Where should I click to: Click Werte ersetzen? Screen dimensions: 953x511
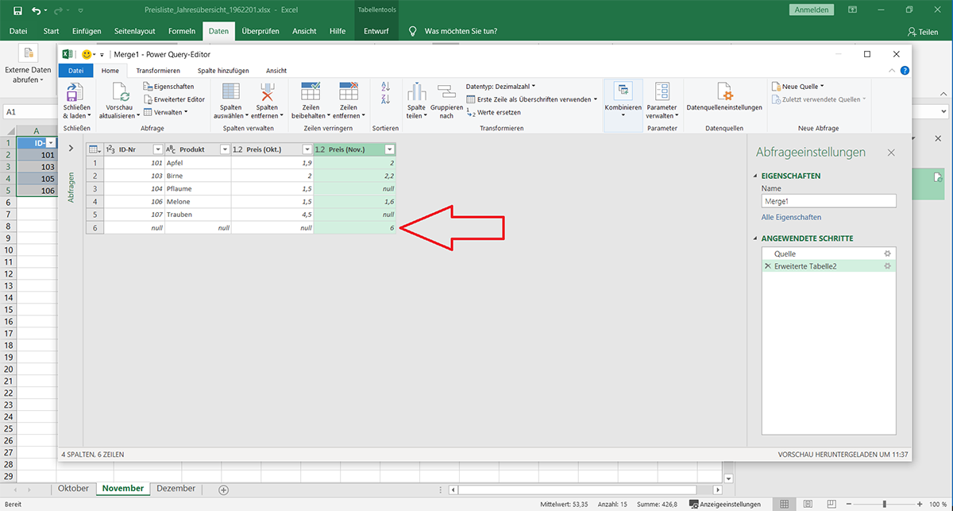[494, 113]
